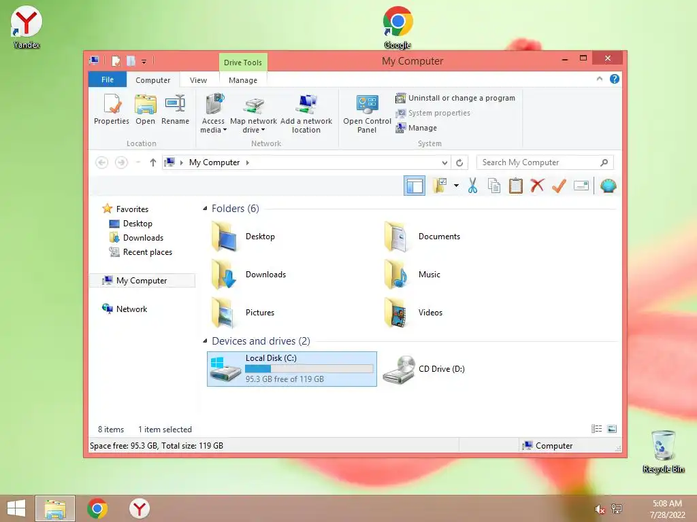Click the Open folder icon in the ribbon

[x=146, y=109]
